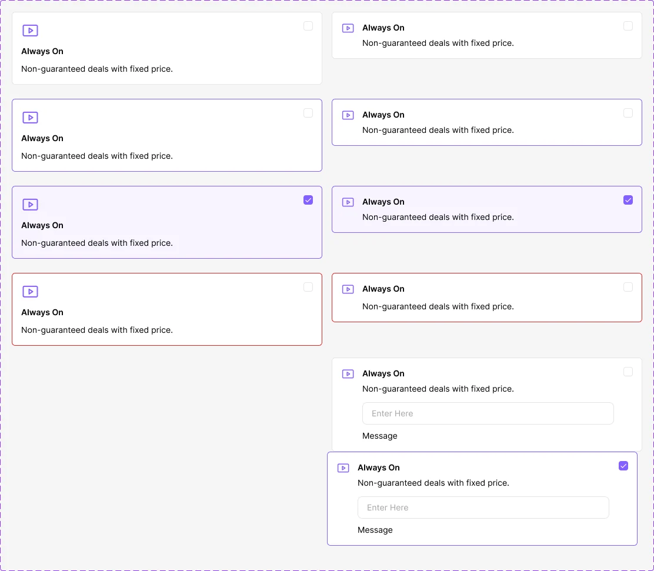Viewport: 654px width, 571px height.
Task: Click video icon in checked card with Enter Here field
Action: pyautogui.click(x=343, y=468)
